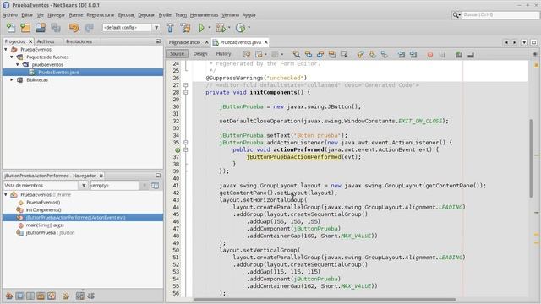Image resolution: width=541 pixels, height=304 pixels.
Task: Click the Find Previous Occurrence icon
Action: point(308,54)
